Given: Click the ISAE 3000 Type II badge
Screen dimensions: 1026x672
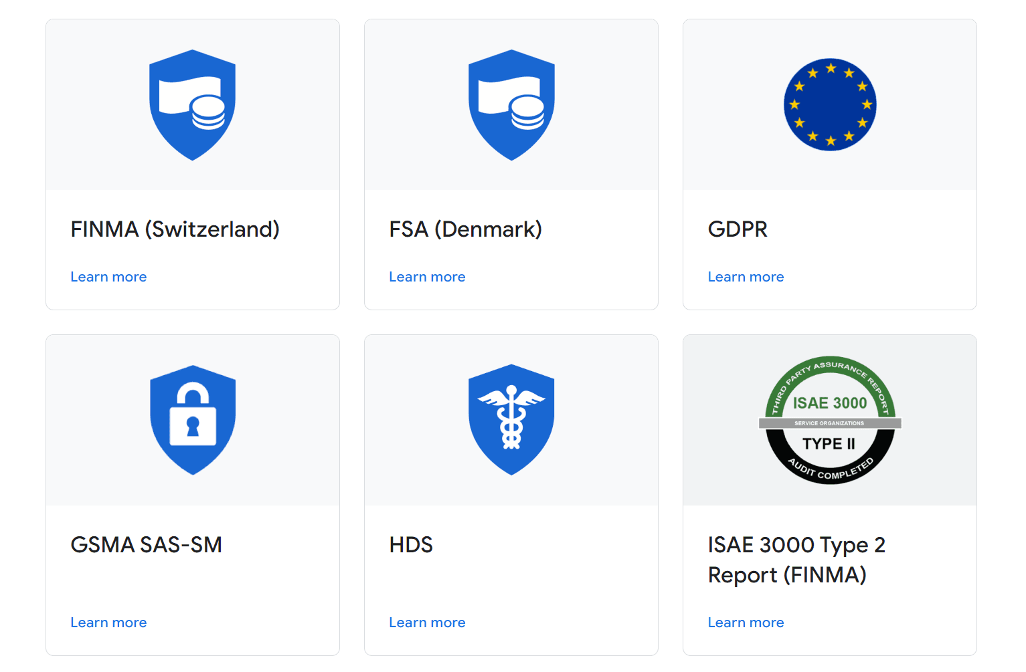Looking at the screenshot, I should click(829, 420).
